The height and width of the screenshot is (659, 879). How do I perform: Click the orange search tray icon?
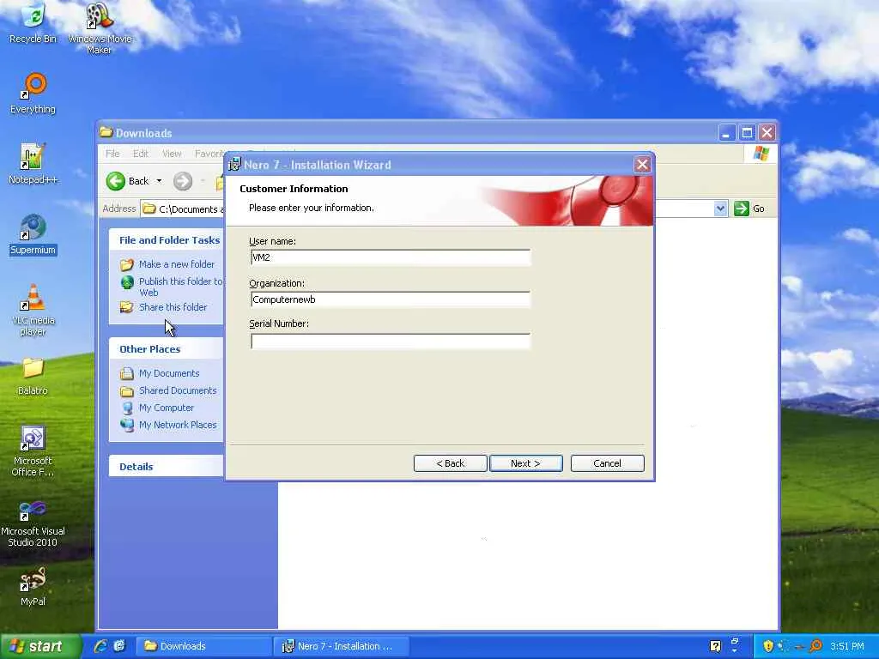pyautogui.click(x=815, y=646)
